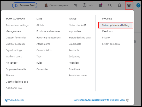Click the search magnifier icon

coord(110,5)
